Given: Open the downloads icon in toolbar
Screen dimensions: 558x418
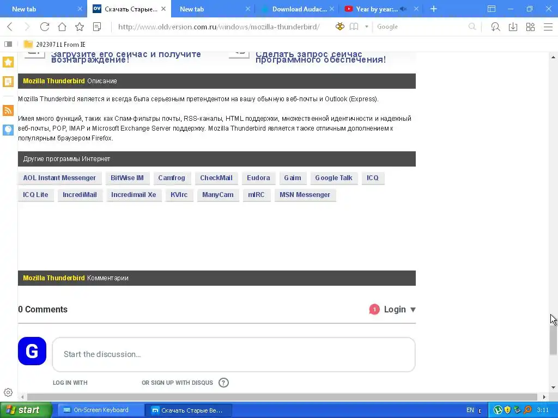Looking at the screenshot, I should point(513,27).
